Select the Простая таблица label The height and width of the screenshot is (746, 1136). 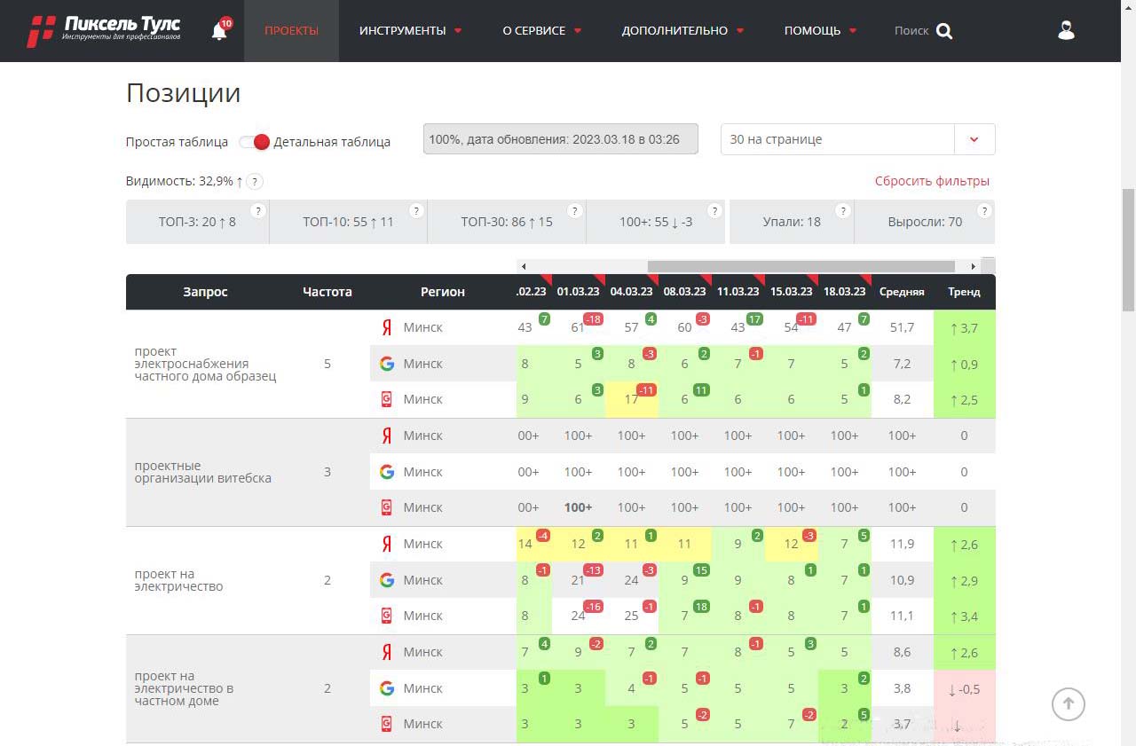pos(177,142)
